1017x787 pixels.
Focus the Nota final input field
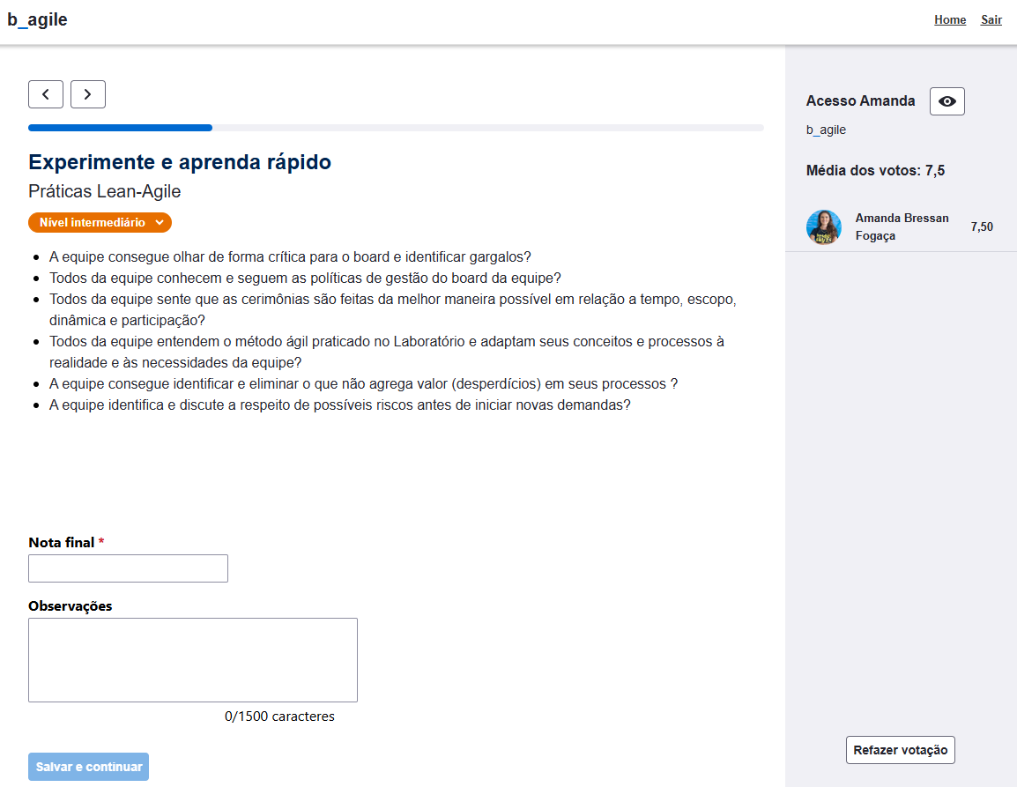point(128,568)
